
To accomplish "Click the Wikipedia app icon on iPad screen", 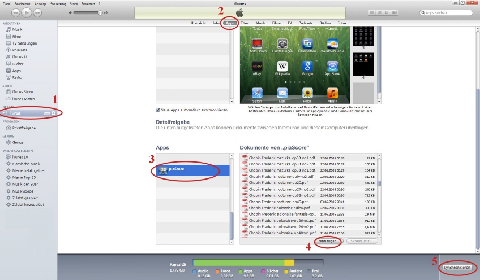I will click(x=282, y=66).
